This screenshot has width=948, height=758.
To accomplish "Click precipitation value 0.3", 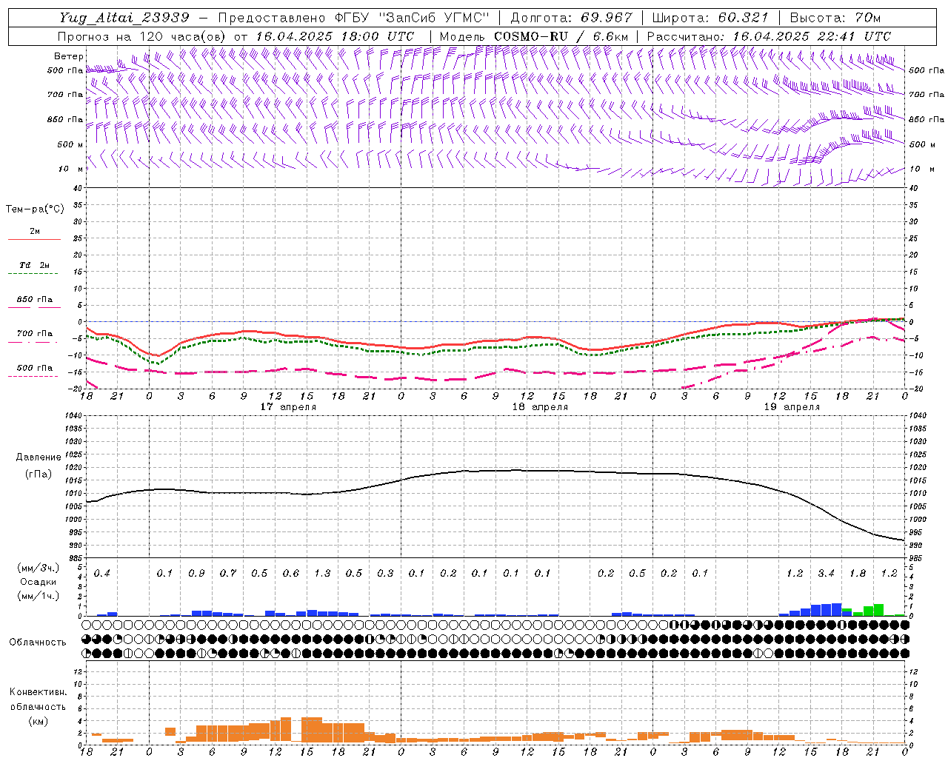I will [x=385, y=574].
